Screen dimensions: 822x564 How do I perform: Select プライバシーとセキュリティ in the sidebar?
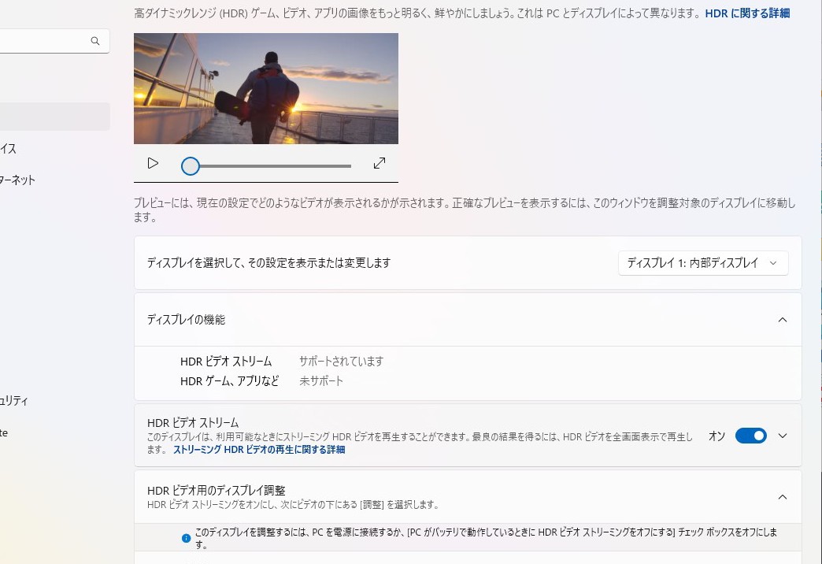pyautogui.click(x=16, y=400)
